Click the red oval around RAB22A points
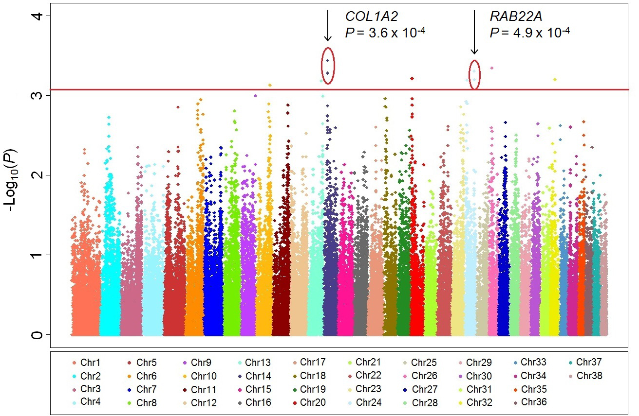The width and height of the screenshot is (639, 416). click(x=474, y=75)
